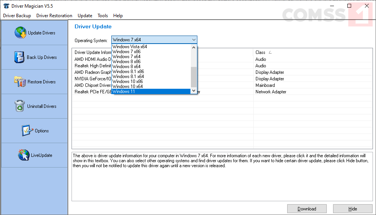Open the Driver Backup menu
Image resolution: width=376 pixels, height=215 pixels.
[x=17, y=16]
